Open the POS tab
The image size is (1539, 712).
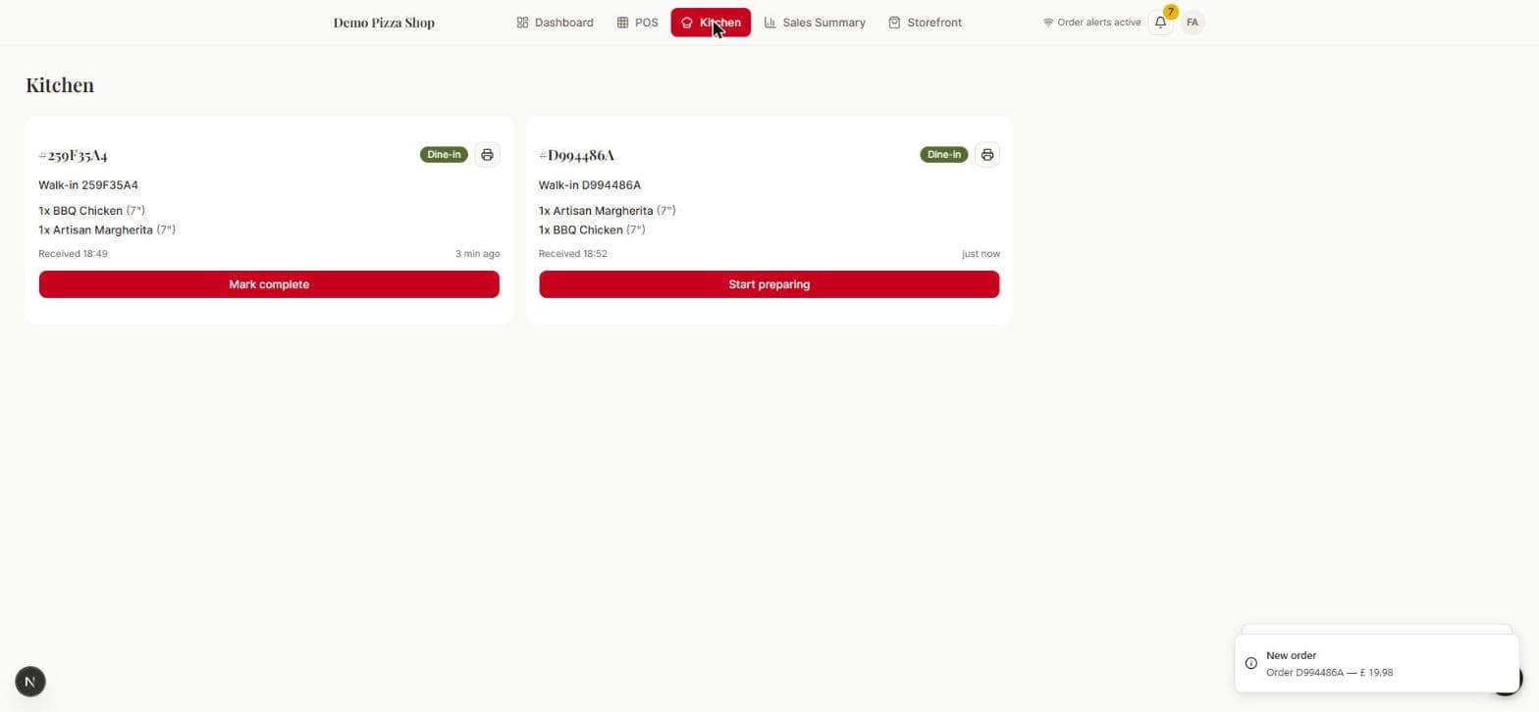coord(637,23)
